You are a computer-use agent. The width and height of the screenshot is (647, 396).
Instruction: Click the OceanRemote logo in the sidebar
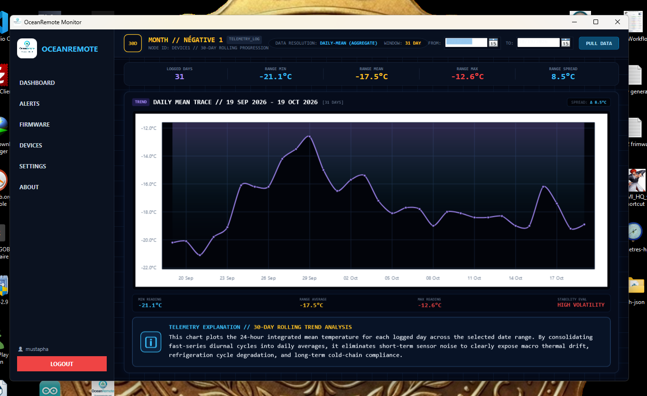27,48
